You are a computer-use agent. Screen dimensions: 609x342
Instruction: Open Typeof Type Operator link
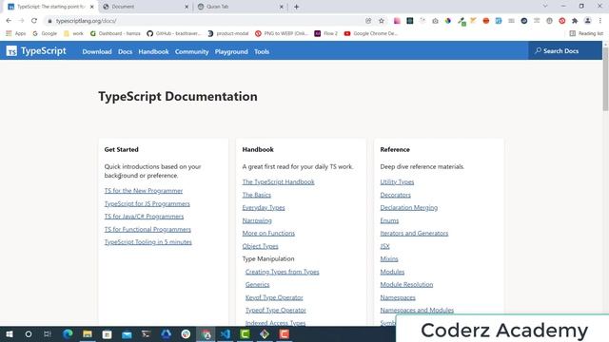click(x=275, y=311)
